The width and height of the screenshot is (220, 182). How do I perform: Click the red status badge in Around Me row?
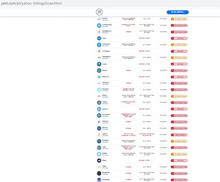click(179, 180)
